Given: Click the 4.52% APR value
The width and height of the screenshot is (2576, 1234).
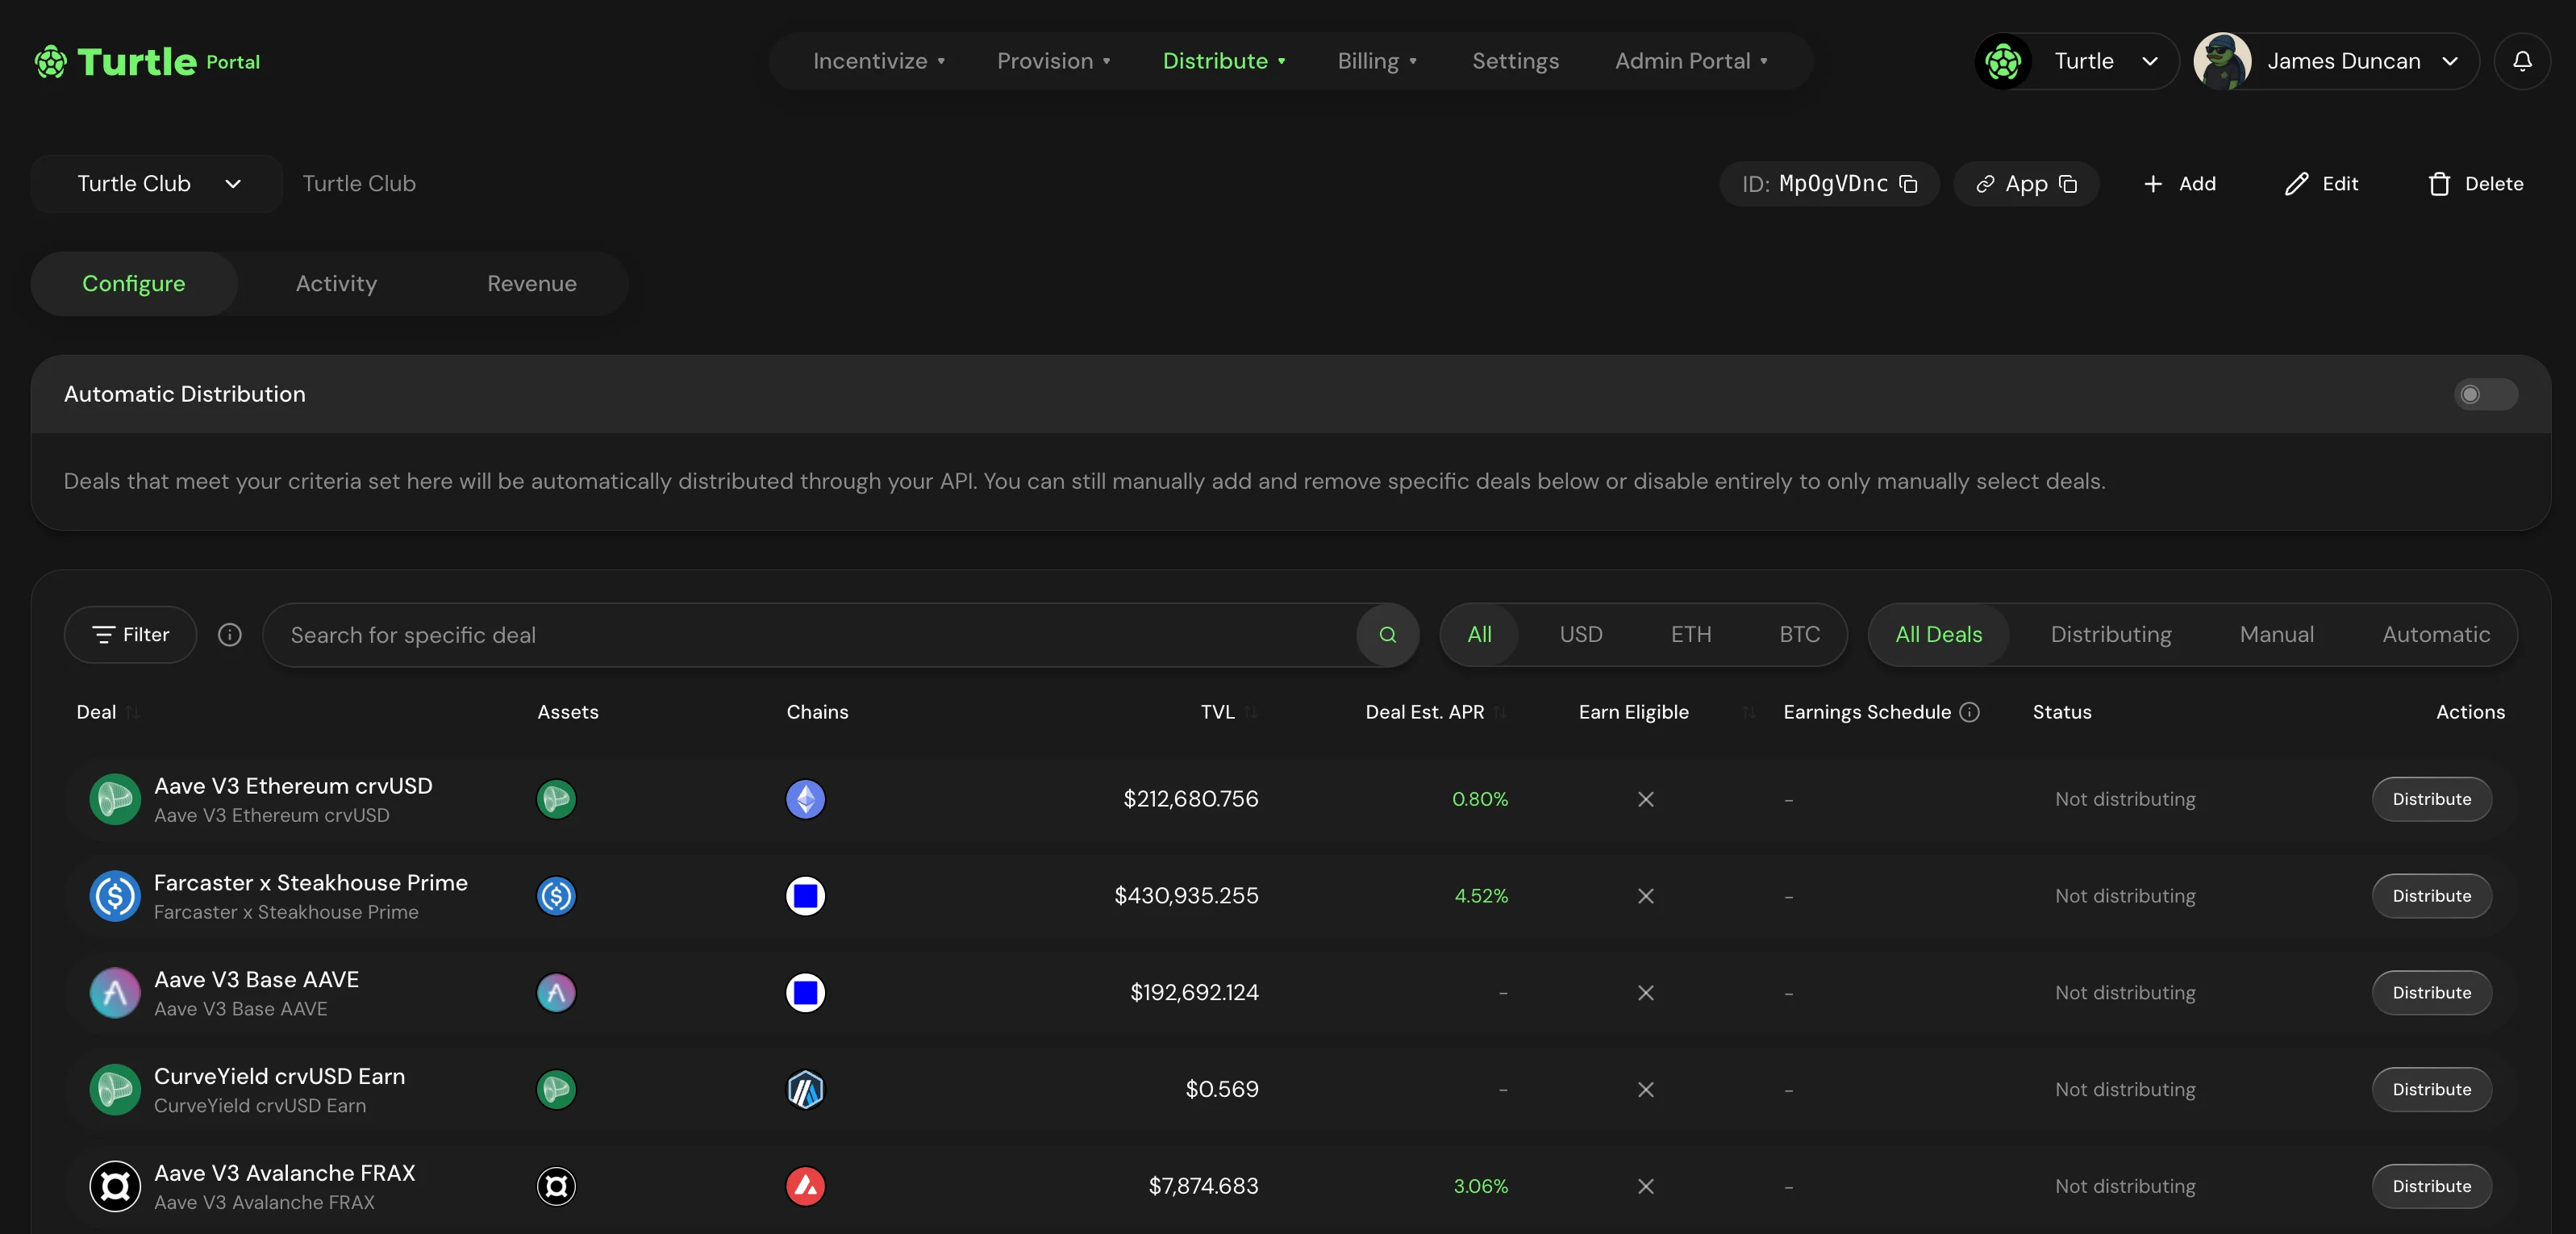Looking at the screenshot, I should point(1481,896).
